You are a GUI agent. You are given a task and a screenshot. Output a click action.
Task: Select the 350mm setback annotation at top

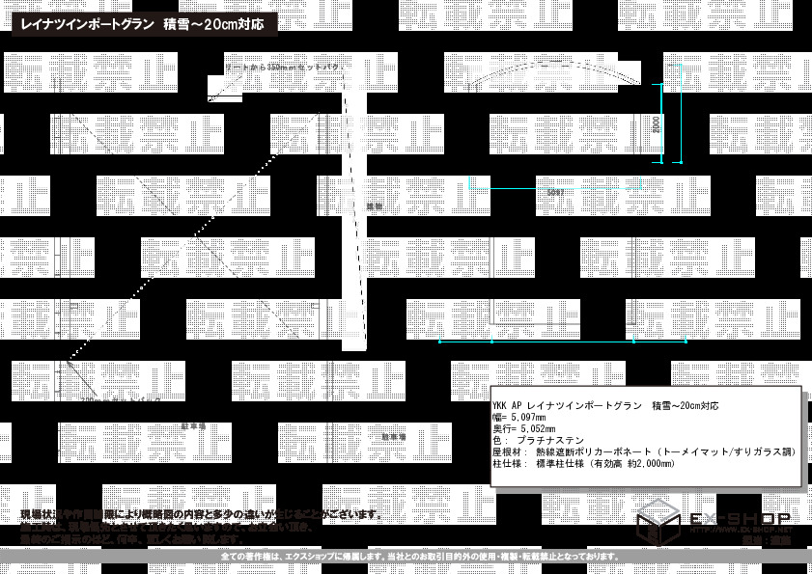coord(280,68)
